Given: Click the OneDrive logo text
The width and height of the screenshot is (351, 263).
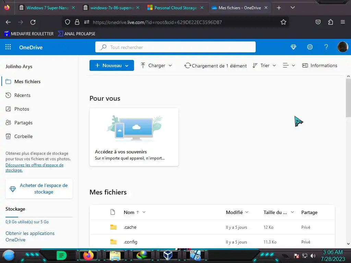Looking at the screenshot, I should pyautogui.click(x=31, y=47).
